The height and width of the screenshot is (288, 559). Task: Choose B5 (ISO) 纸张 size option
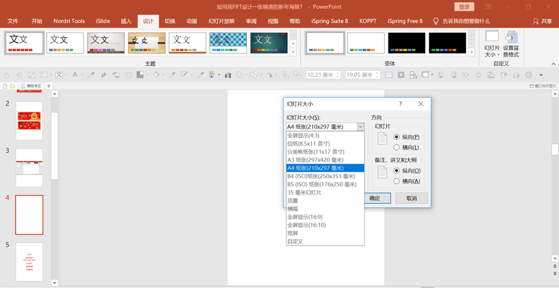coord(325,184)
